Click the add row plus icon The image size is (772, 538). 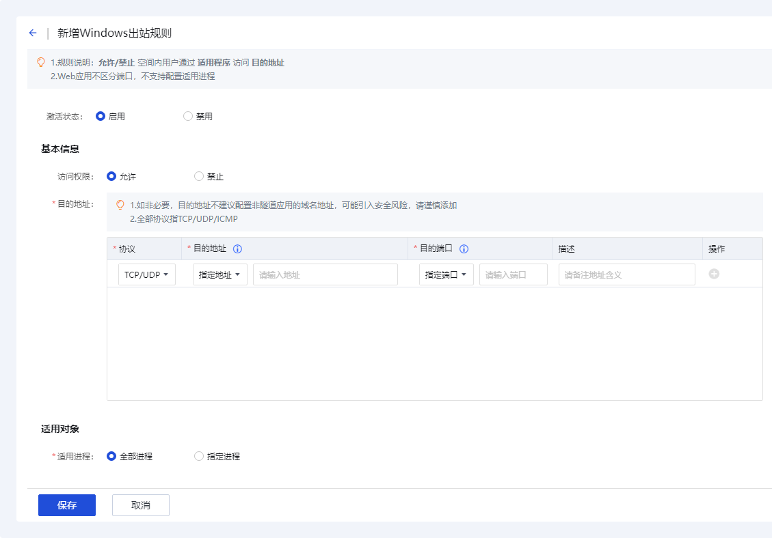point(714,274)
